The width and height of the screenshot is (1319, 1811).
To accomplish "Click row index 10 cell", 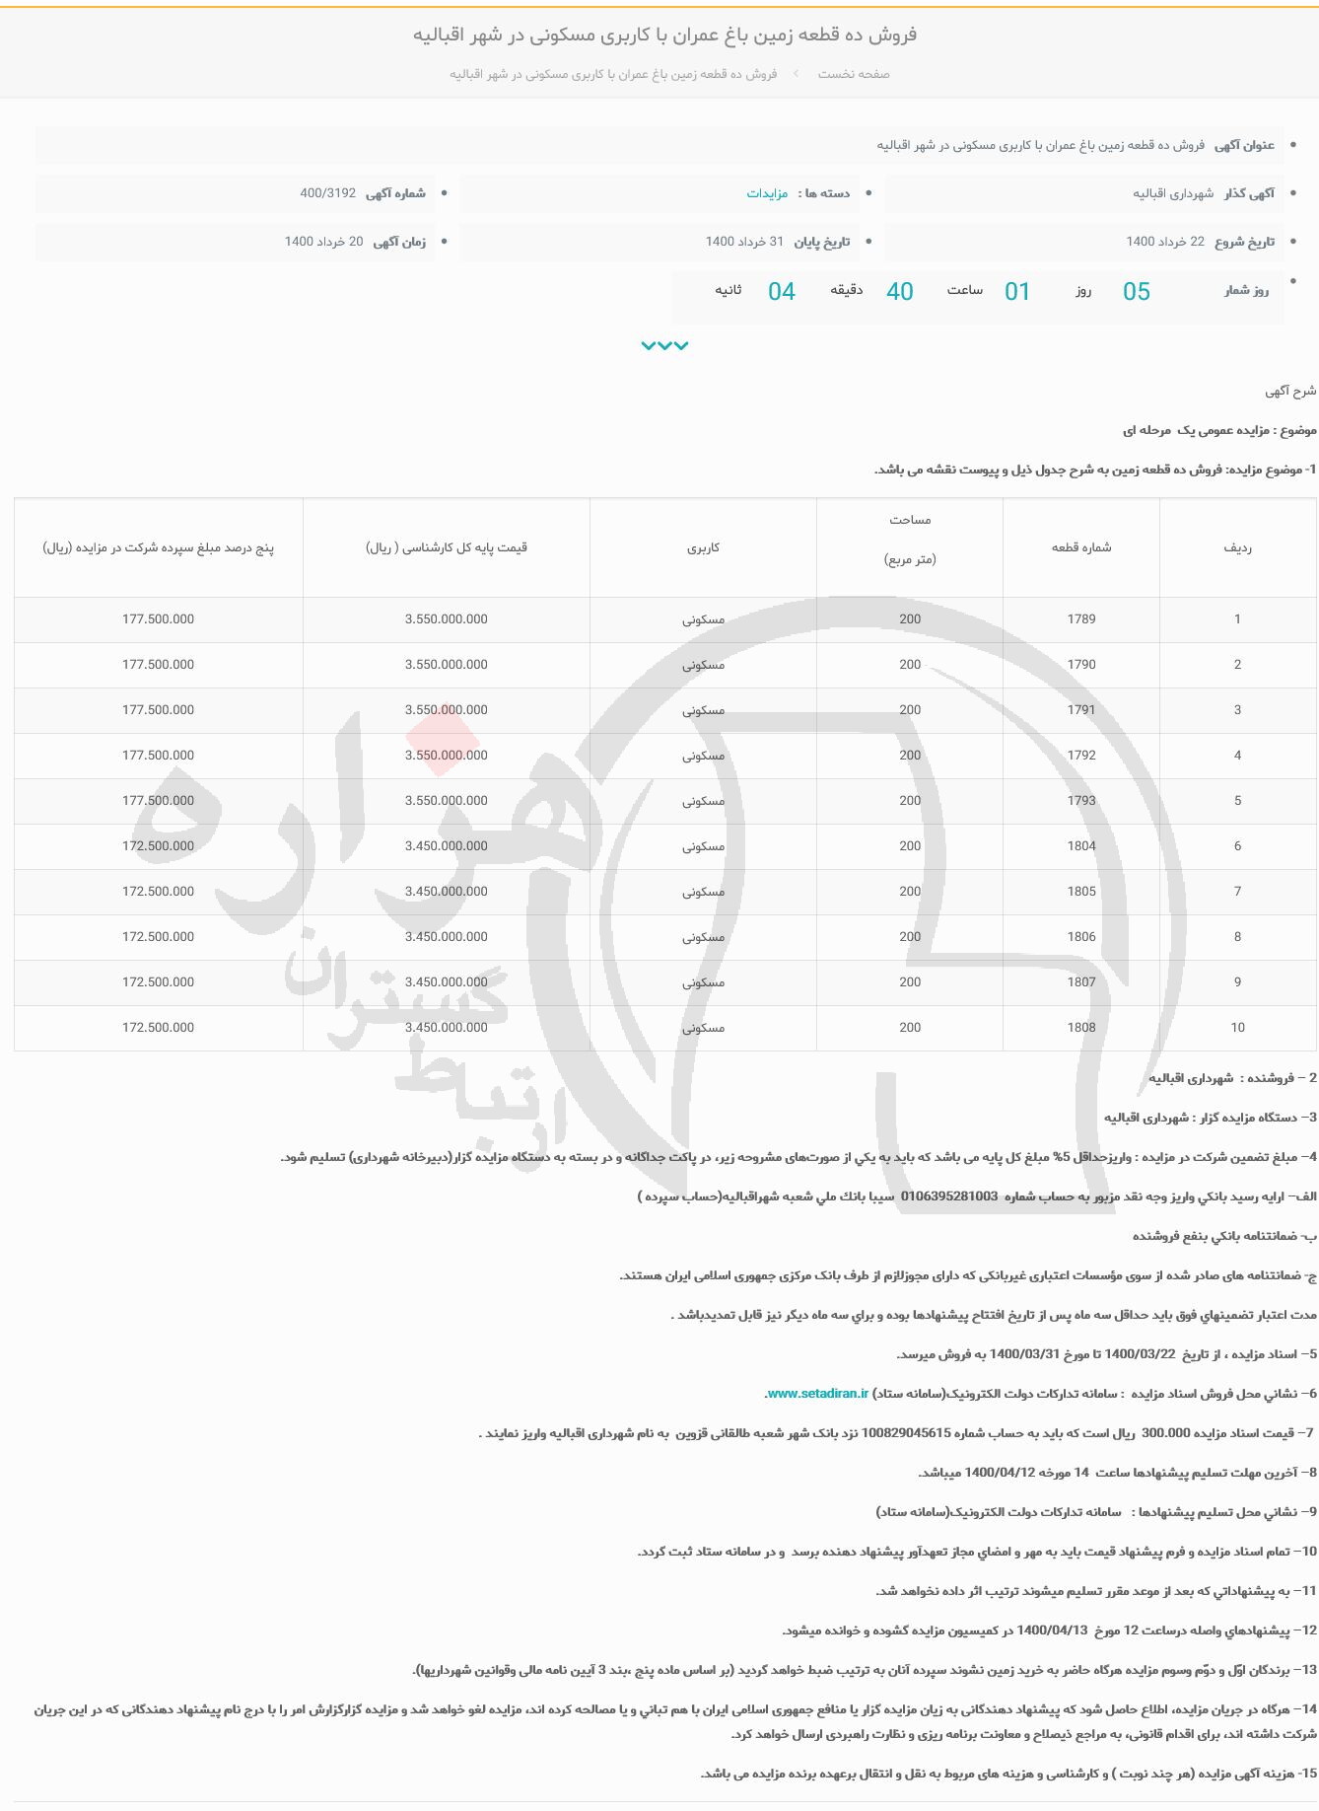I will tap(1238, 1028).
